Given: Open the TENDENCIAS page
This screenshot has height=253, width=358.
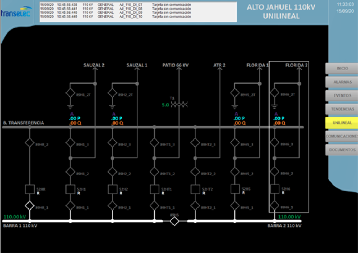Looking at the screenshot, I should [x=342, y=109].
